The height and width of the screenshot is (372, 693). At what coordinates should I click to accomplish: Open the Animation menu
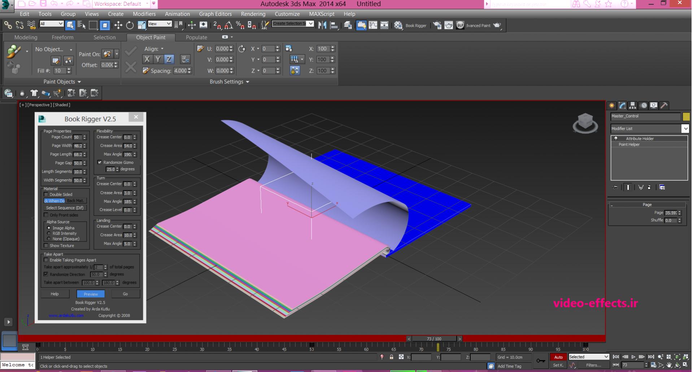177,14
